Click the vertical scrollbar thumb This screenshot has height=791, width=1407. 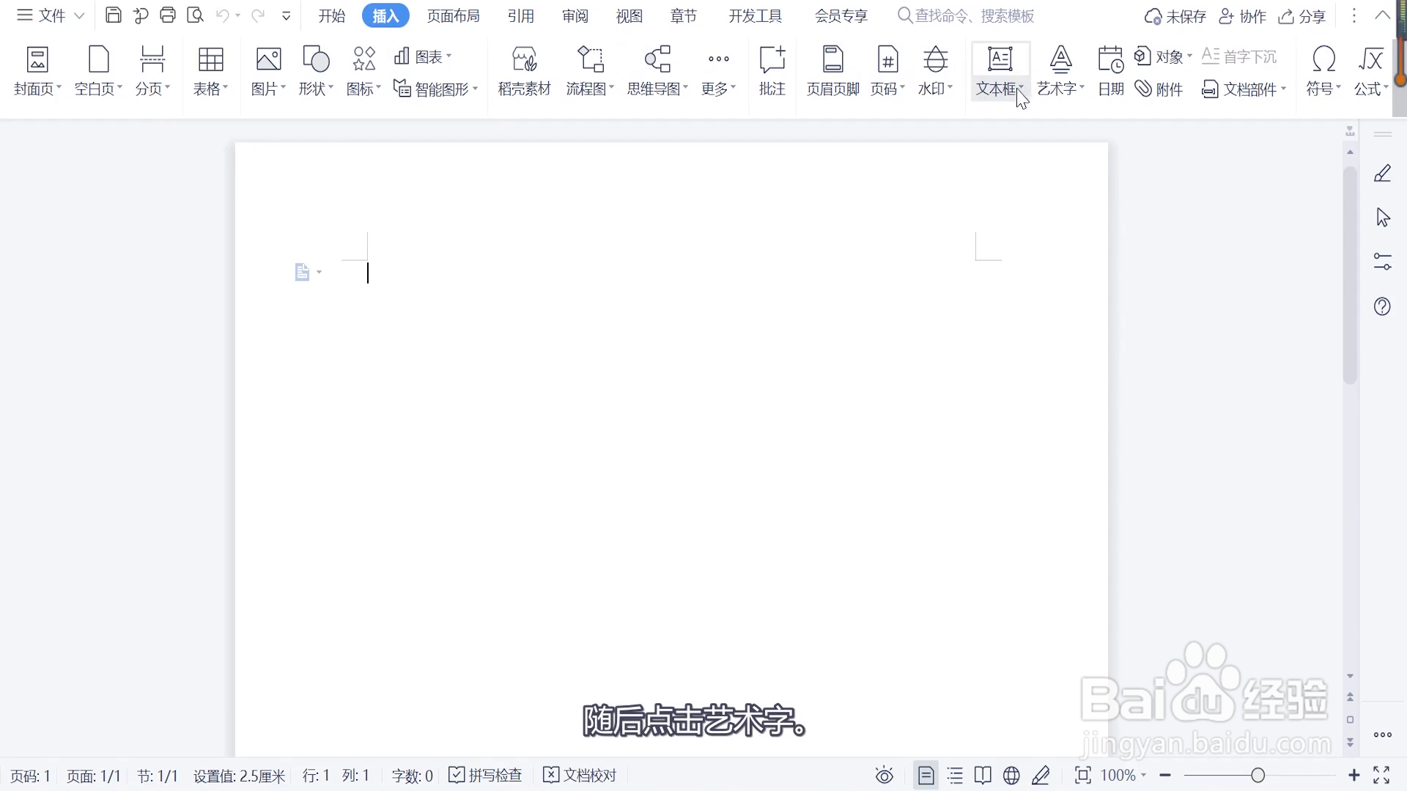pyautogui.click(x=1350, y=275)
